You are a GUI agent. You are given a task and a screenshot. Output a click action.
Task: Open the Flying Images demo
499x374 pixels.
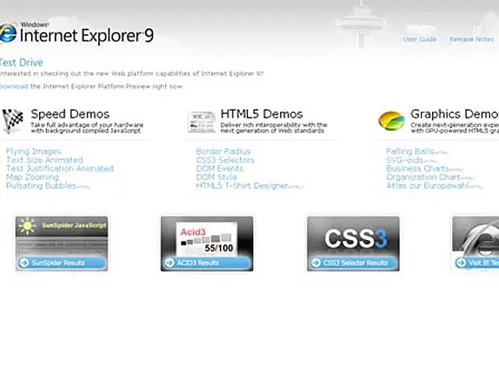tap(34, 151)
